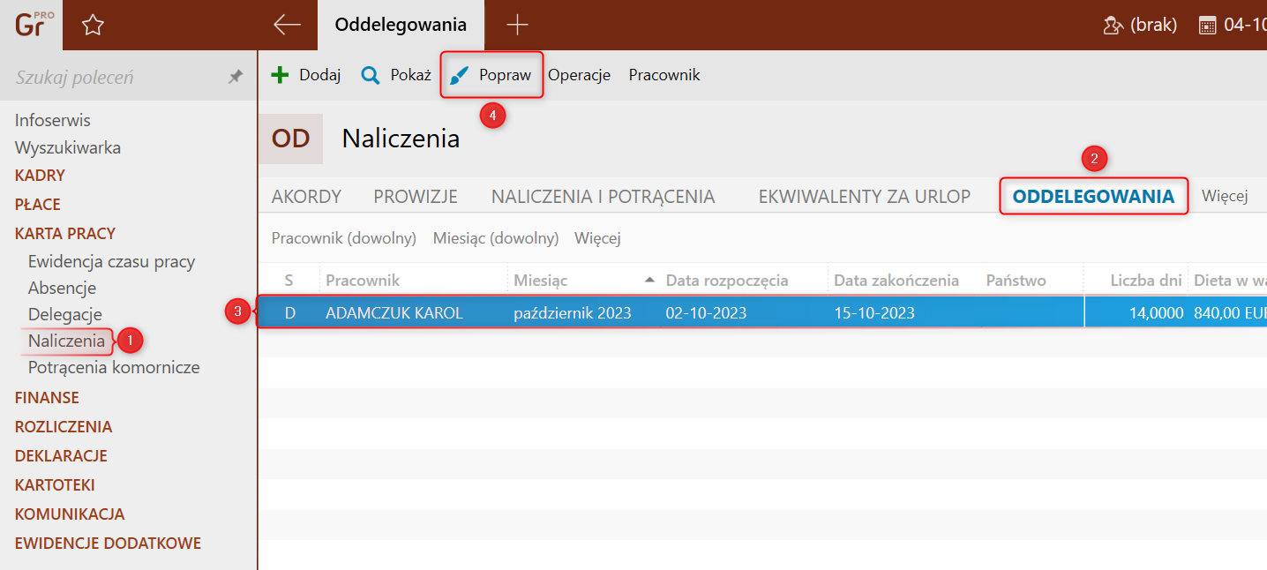Select the ADAMCZUK KAROL cell

click(394, 313)
